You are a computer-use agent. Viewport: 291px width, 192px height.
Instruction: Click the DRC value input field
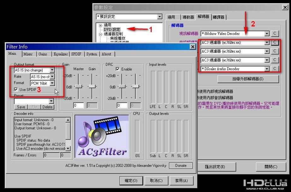(122, 105)
